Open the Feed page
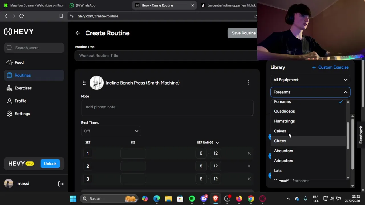 [x=34, y=62]
